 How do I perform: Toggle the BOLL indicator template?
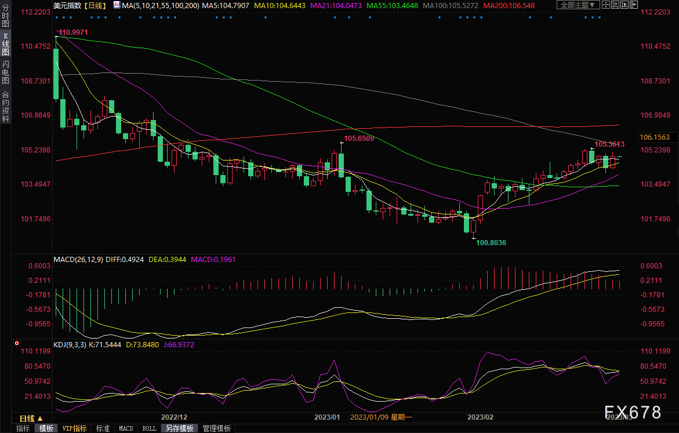click(x=149, y=428)
